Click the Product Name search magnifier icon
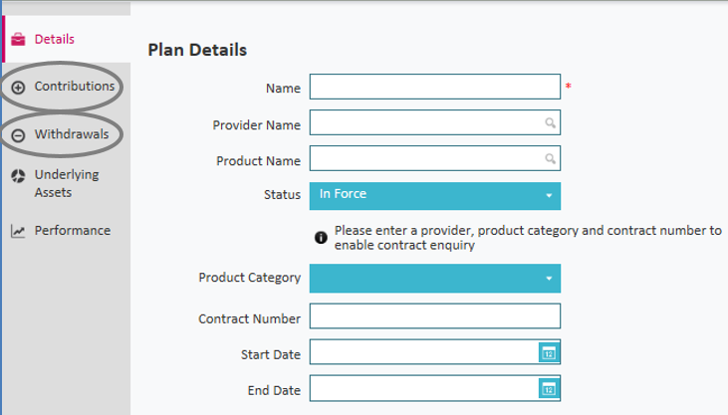Image resolution: width=728 pixels, height=415 pixels. pos(549,158)
